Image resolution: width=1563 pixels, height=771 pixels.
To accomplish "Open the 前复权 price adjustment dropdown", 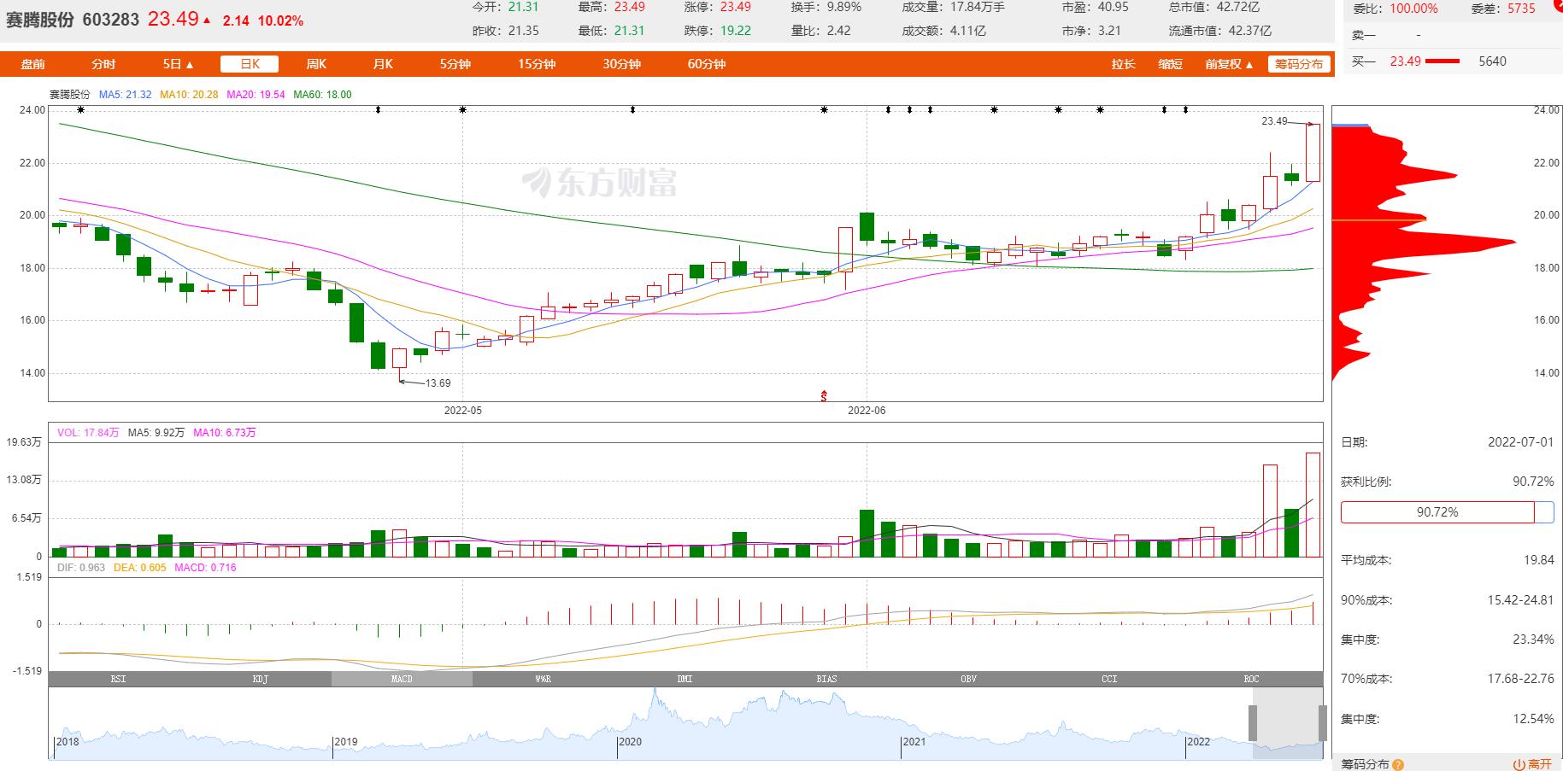I will tap(1224, 63).
